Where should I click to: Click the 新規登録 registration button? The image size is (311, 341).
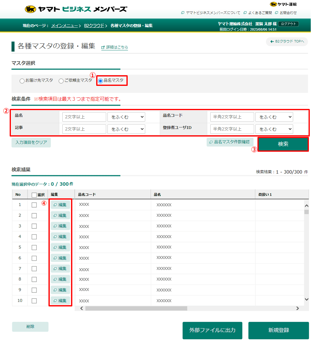278,330
